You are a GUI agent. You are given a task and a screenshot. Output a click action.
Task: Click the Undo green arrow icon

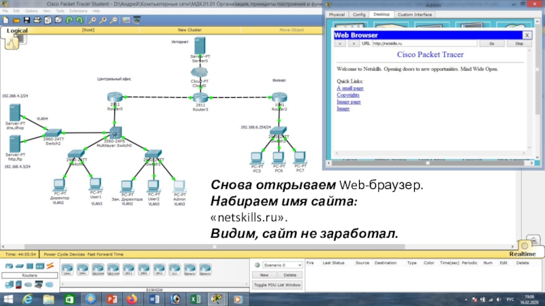click(69, 20)
